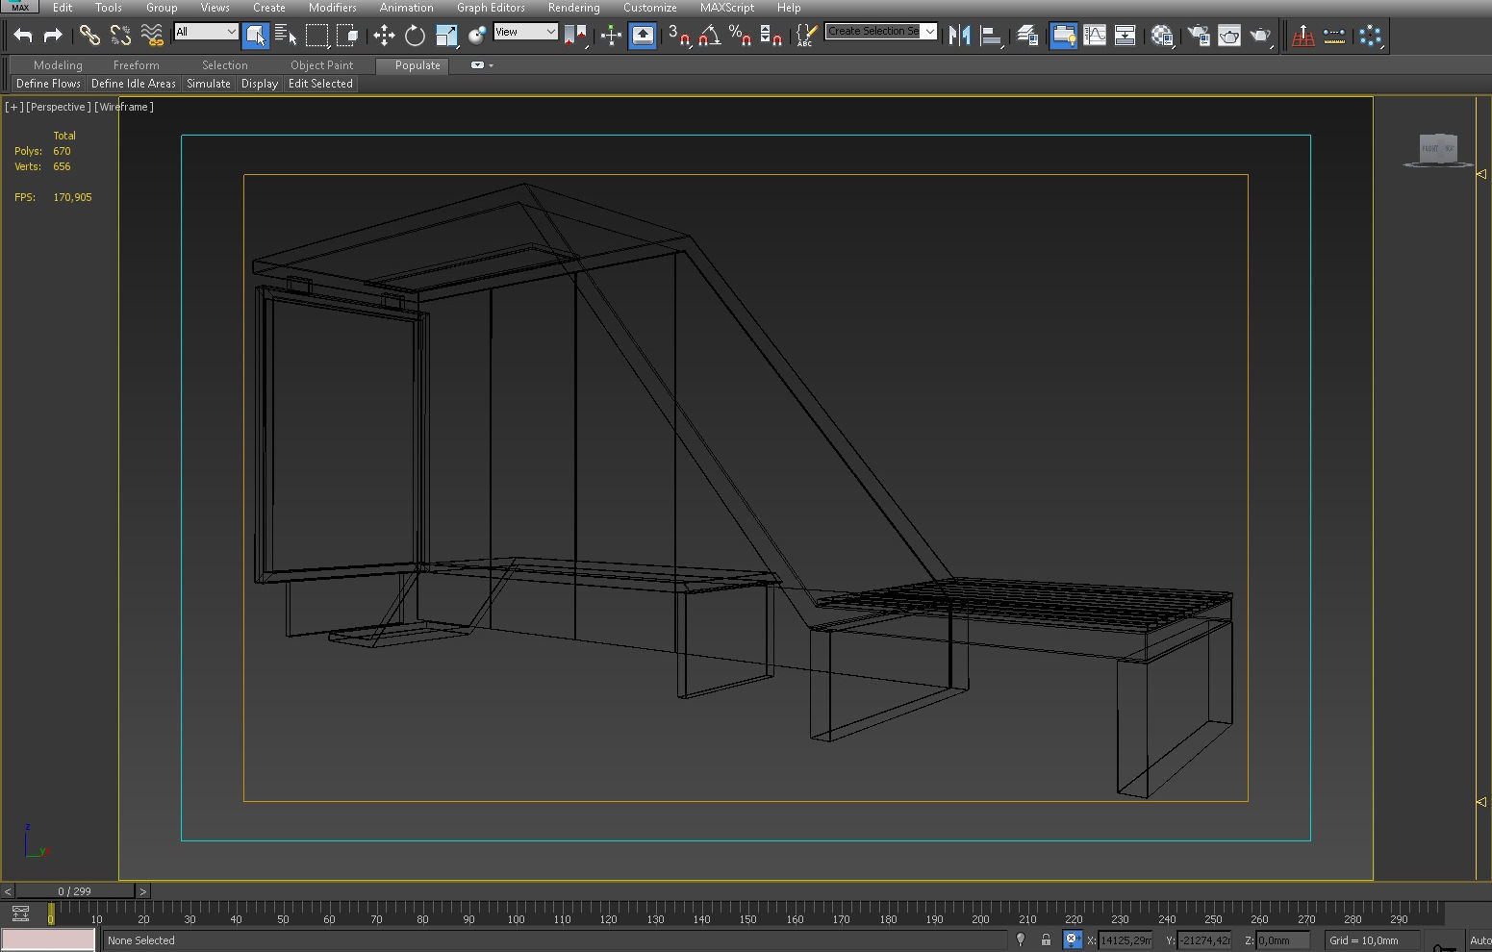This screenshot has width=1492, height=952.
Task: Open the Curve Editor icon
Action: coord(1095,36)
